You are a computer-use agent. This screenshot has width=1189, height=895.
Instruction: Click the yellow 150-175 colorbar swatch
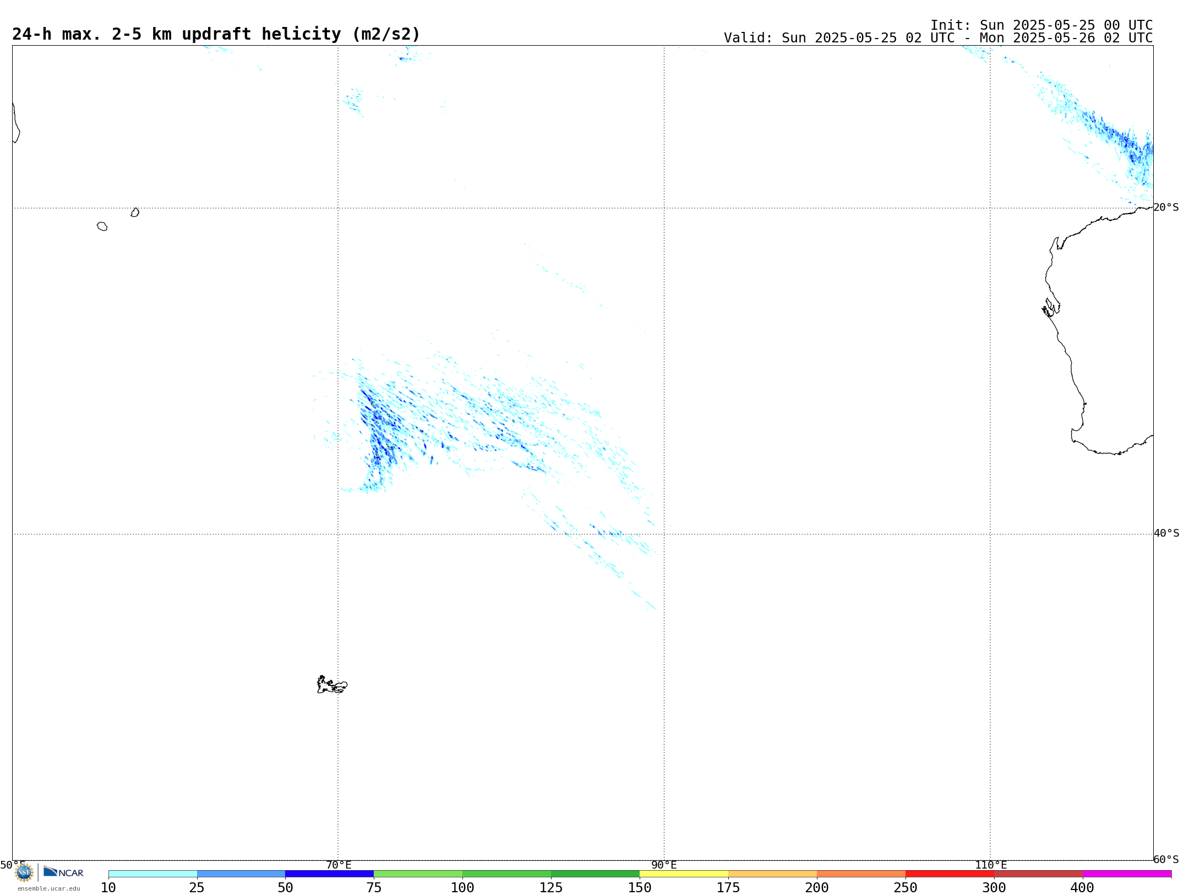click(684, 874)
